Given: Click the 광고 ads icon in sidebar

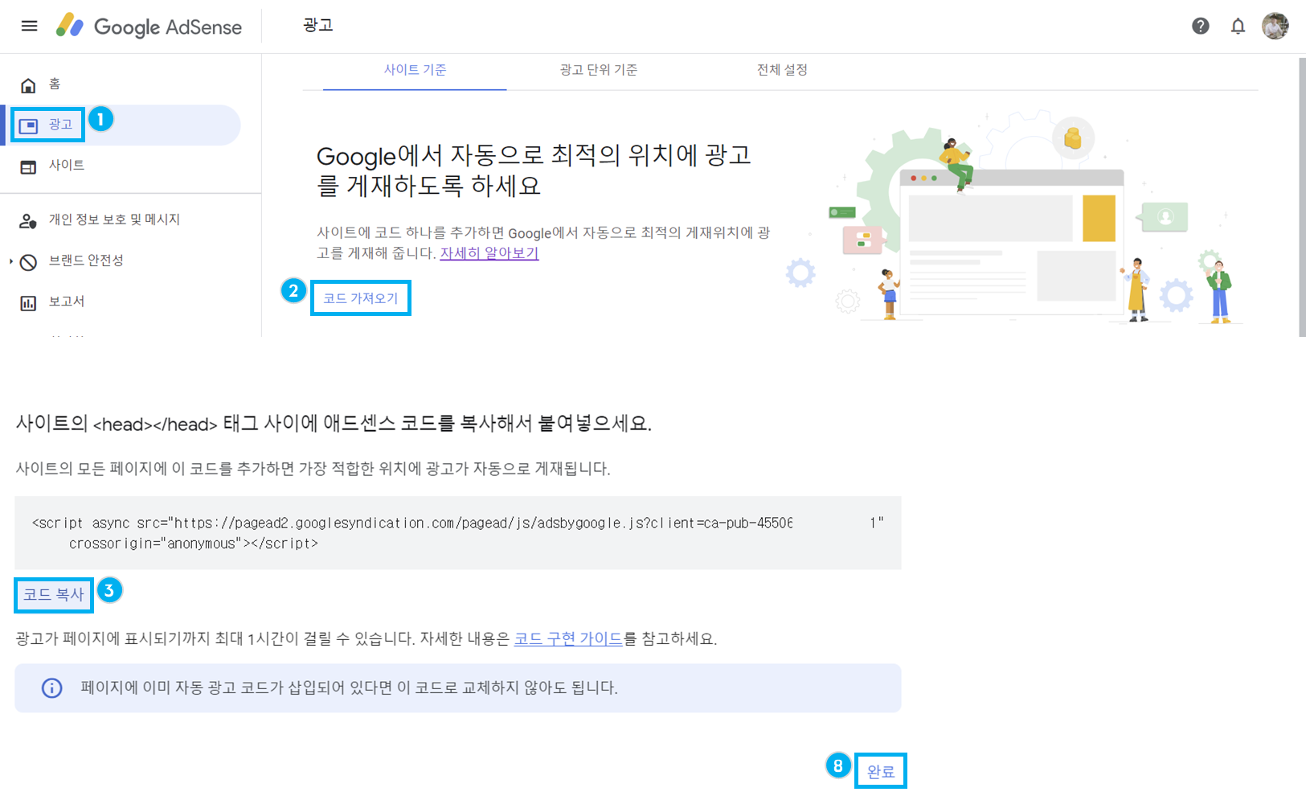Looking at the screenshot, I should click(28, 125).
